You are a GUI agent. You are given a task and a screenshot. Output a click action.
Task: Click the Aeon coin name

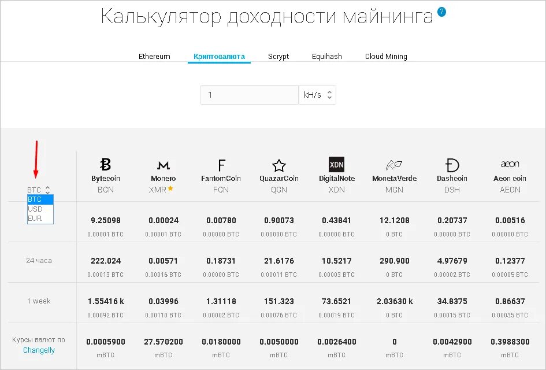click(510, 179)
